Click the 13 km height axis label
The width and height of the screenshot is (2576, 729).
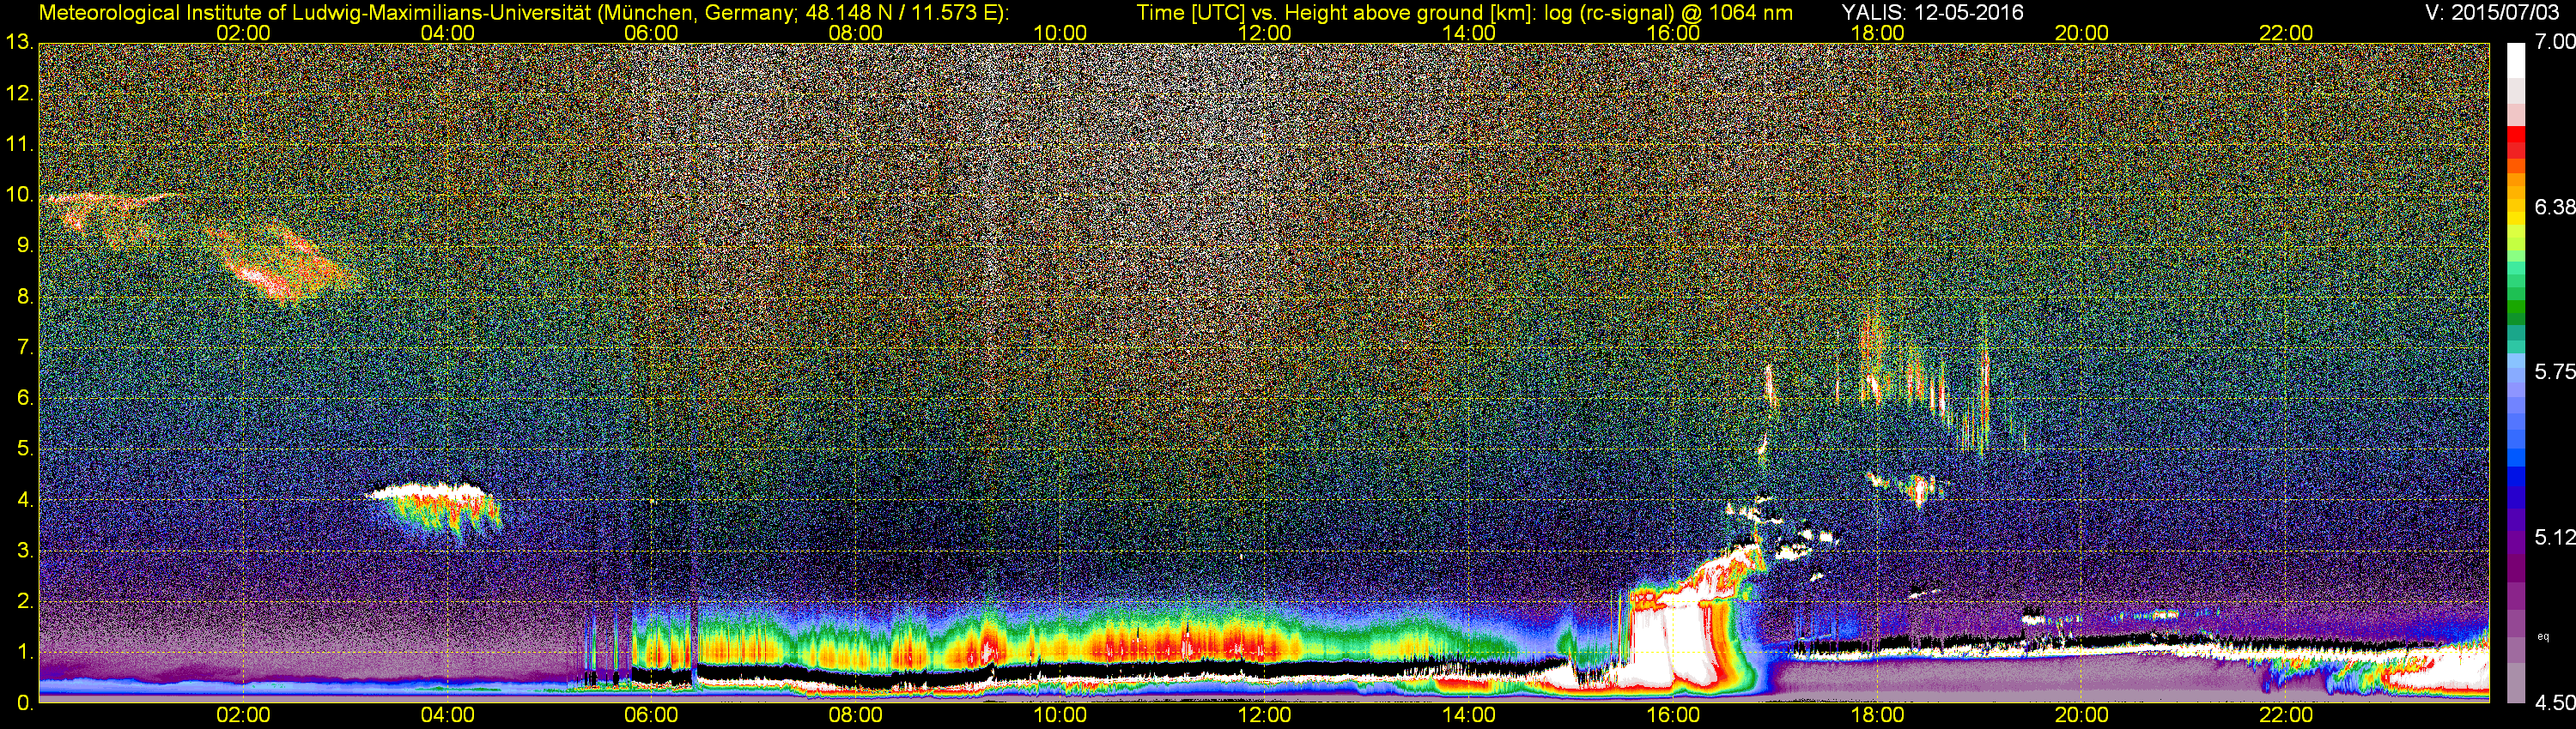19,43
